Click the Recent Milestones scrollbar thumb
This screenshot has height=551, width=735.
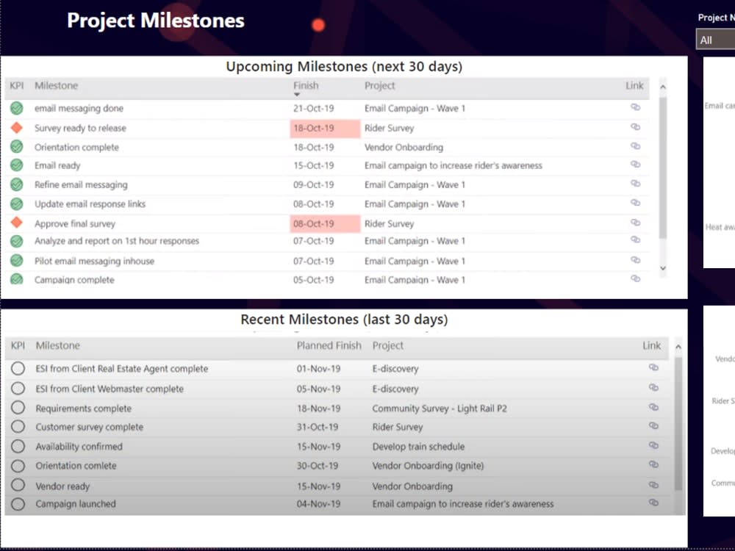pos(678,424)
